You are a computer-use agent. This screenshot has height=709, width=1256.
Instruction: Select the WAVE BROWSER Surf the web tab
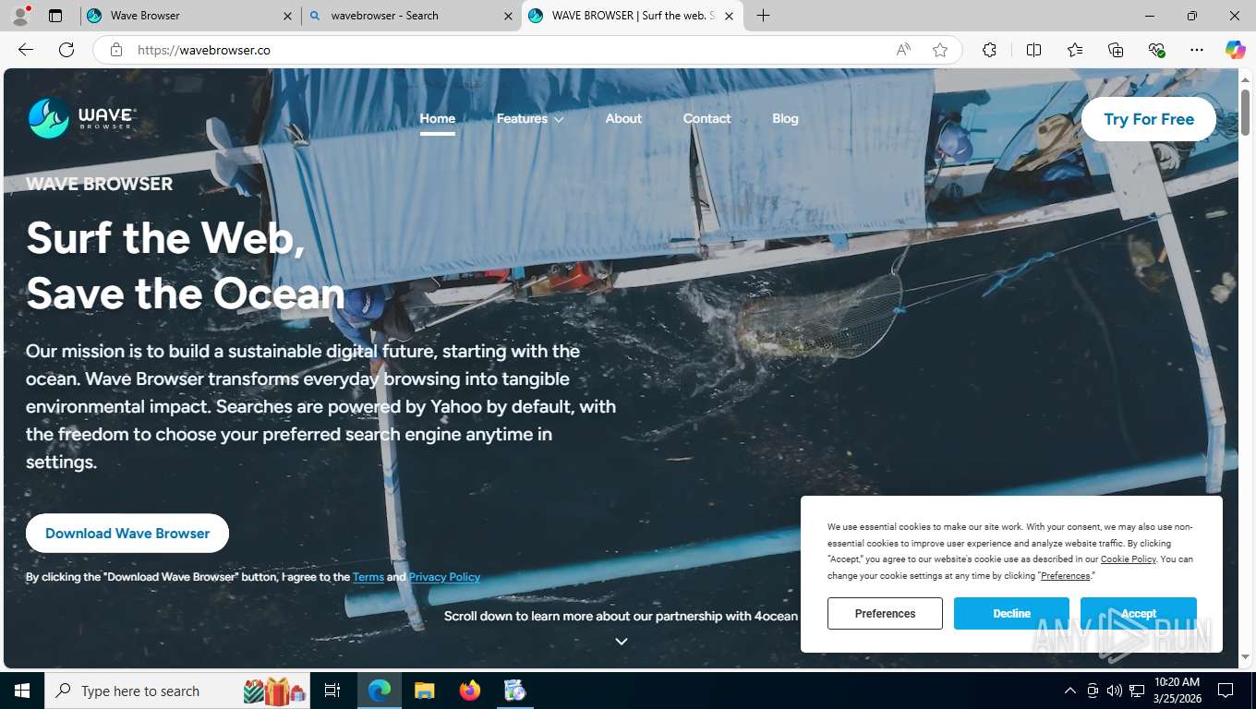coord(633,16)
